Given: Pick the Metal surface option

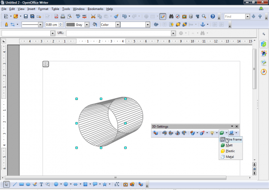Looking at the screenshot, I should [x=230, y=157].
